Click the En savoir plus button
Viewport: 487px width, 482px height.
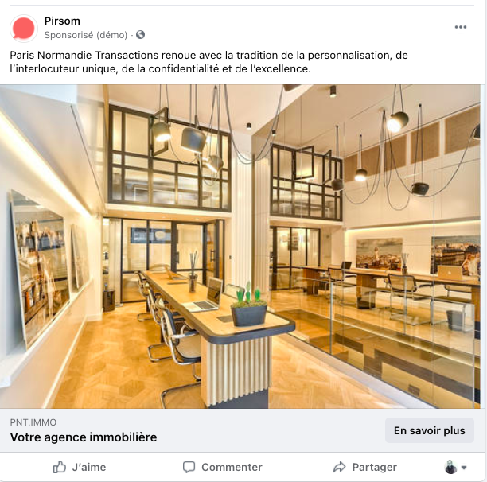[430, 430]
